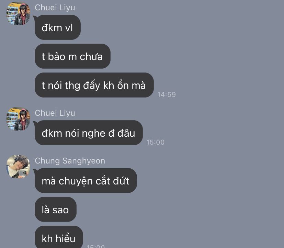
Task: Select the 't nói thg đấy kh ổn mà' bubble
Action: [94, 85]
